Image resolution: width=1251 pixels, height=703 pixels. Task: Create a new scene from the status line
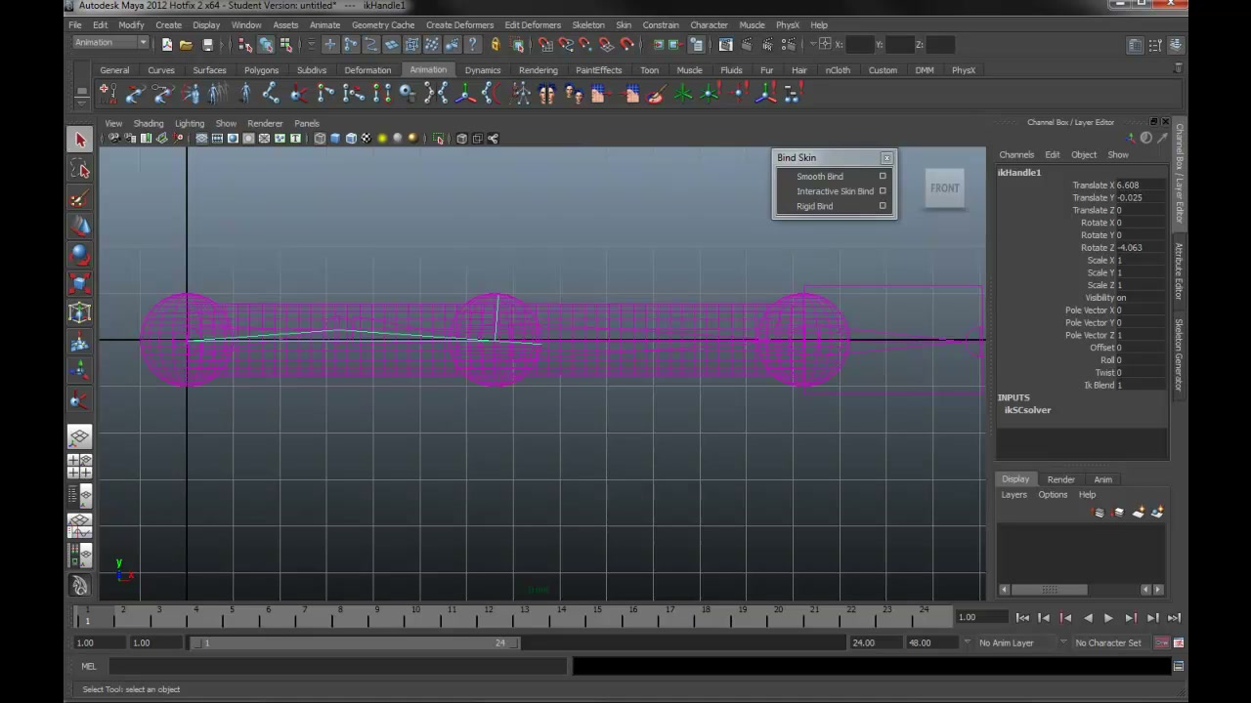167,44
